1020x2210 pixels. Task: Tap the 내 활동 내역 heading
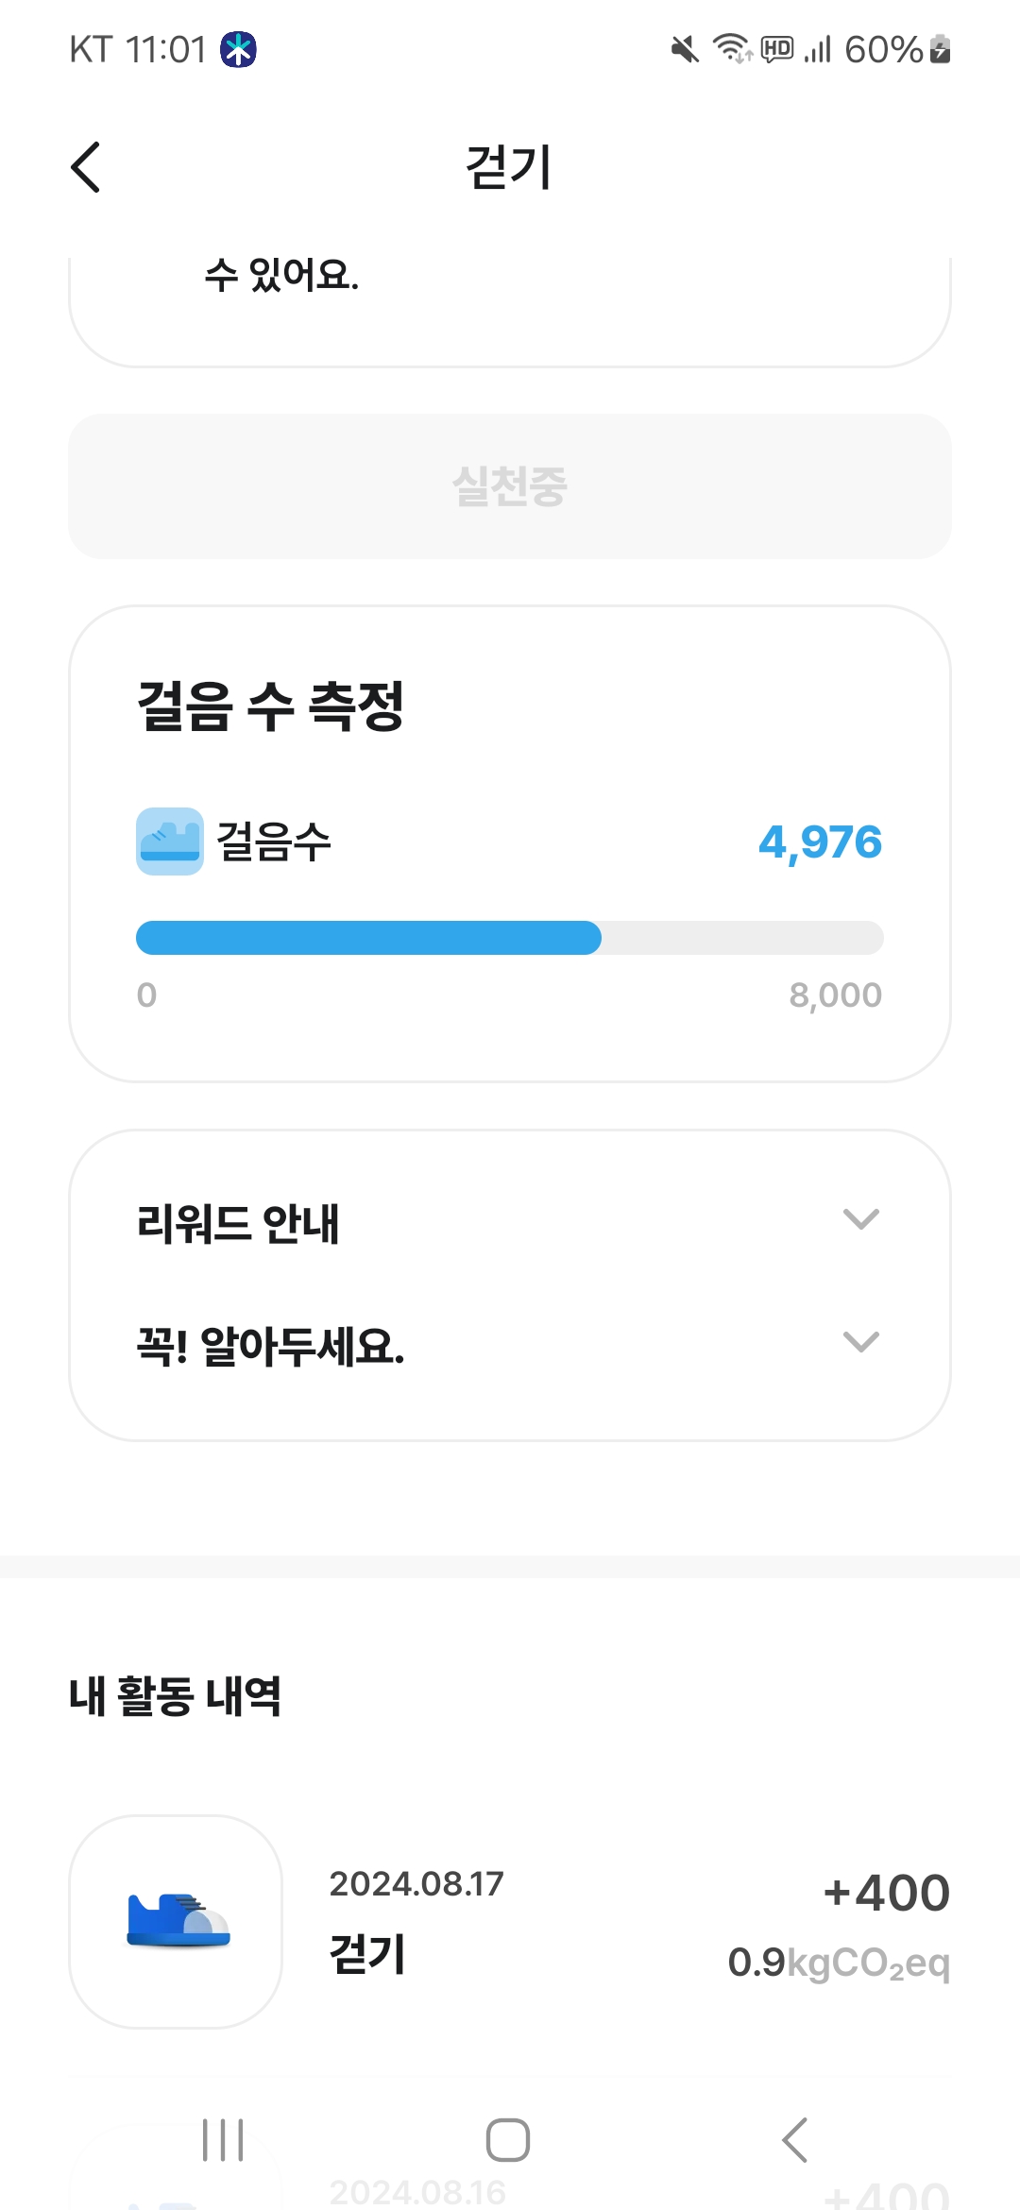click(176, 1695)
